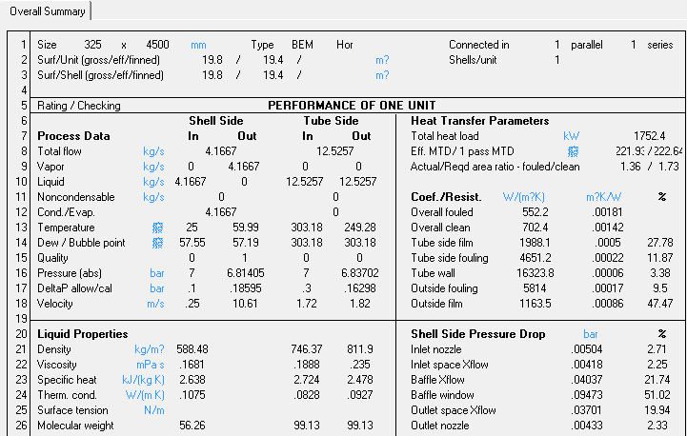
Task: Select tube outlet pressure 6.83702
Action: pos(360,273)
